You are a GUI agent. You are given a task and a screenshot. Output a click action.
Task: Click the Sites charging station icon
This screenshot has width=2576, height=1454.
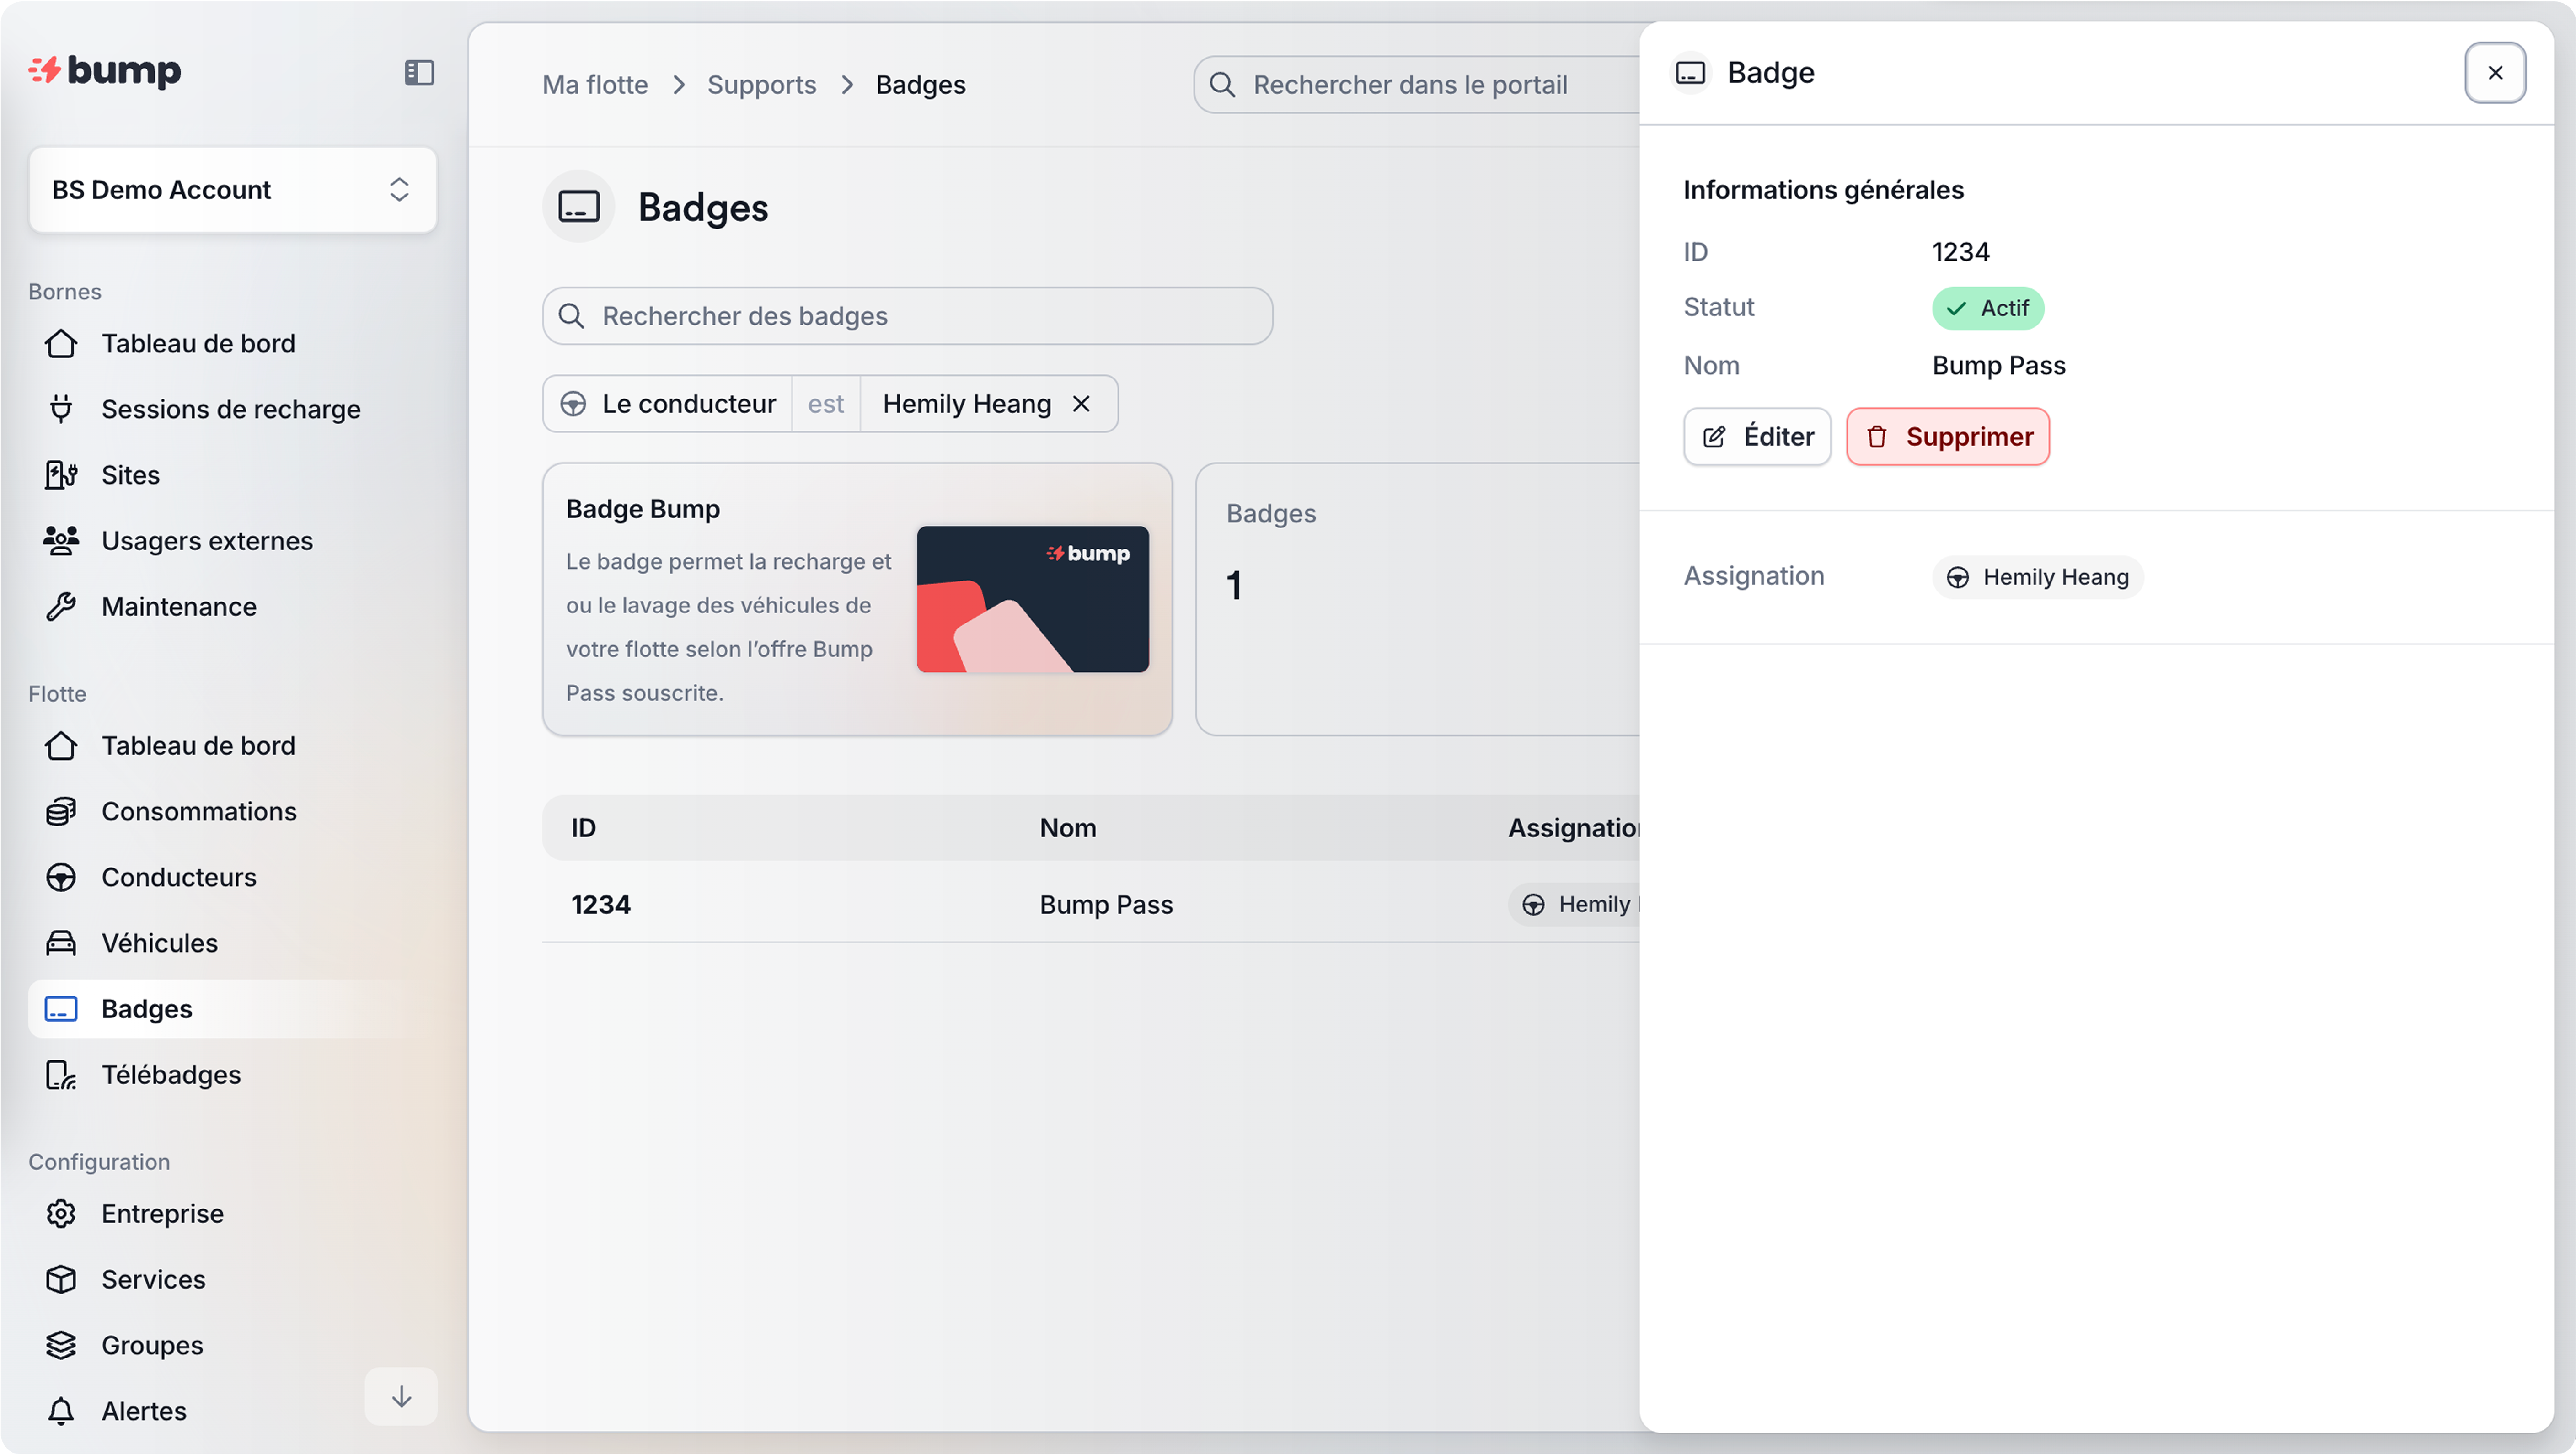click(61, 474)
